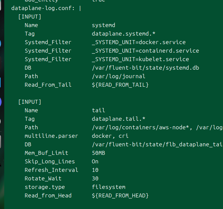The image size is (223, 209).
Task: Click the dataplane-log.conf key line
Action: click(46, 8)
